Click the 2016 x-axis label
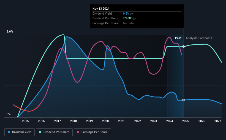 pyautogui.click(x=41, y=121)
